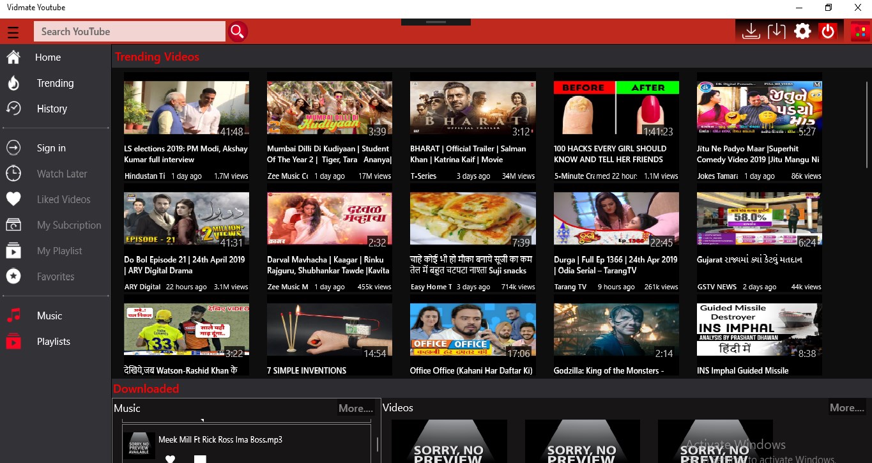Like the Meek Mill track with heart icon

[x=170, y=459]
